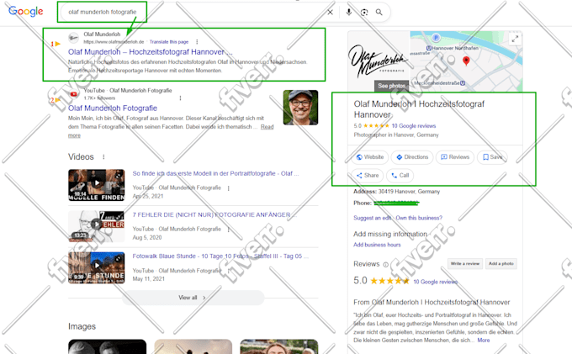This screenshot has width=572, height=354.
Task: Expand business description with 'More' link
Action: coord(484,341)
